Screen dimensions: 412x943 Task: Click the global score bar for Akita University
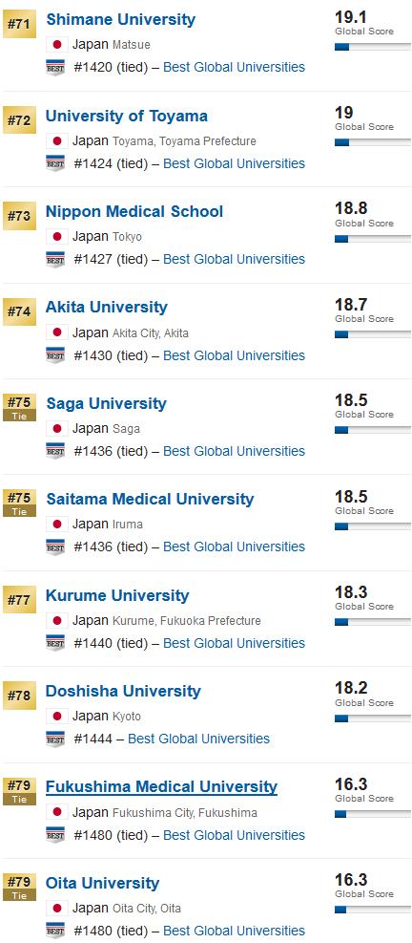pos(372,334)
